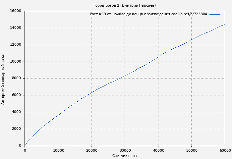Click the 20000 tick label on x-axis
This screenshot has height=159, width=232.
point(91,150)
